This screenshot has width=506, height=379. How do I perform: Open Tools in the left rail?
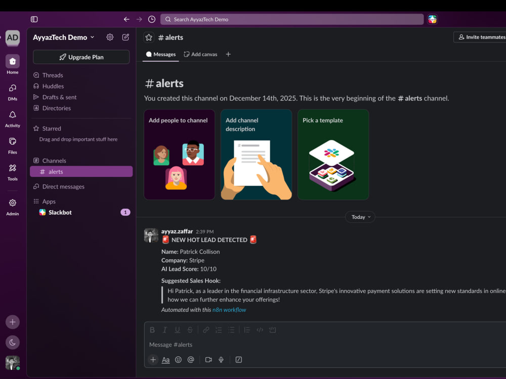13,172
